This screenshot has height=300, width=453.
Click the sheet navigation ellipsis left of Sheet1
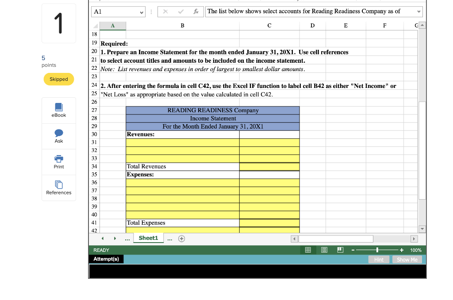(x=127, y=238)
